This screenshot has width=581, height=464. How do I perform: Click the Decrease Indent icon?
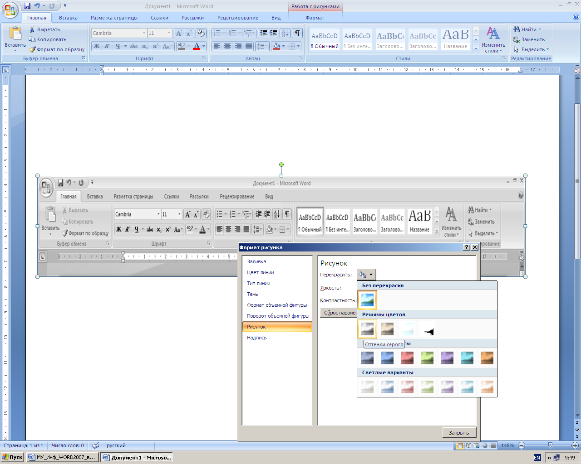click(x=263, y=33)
